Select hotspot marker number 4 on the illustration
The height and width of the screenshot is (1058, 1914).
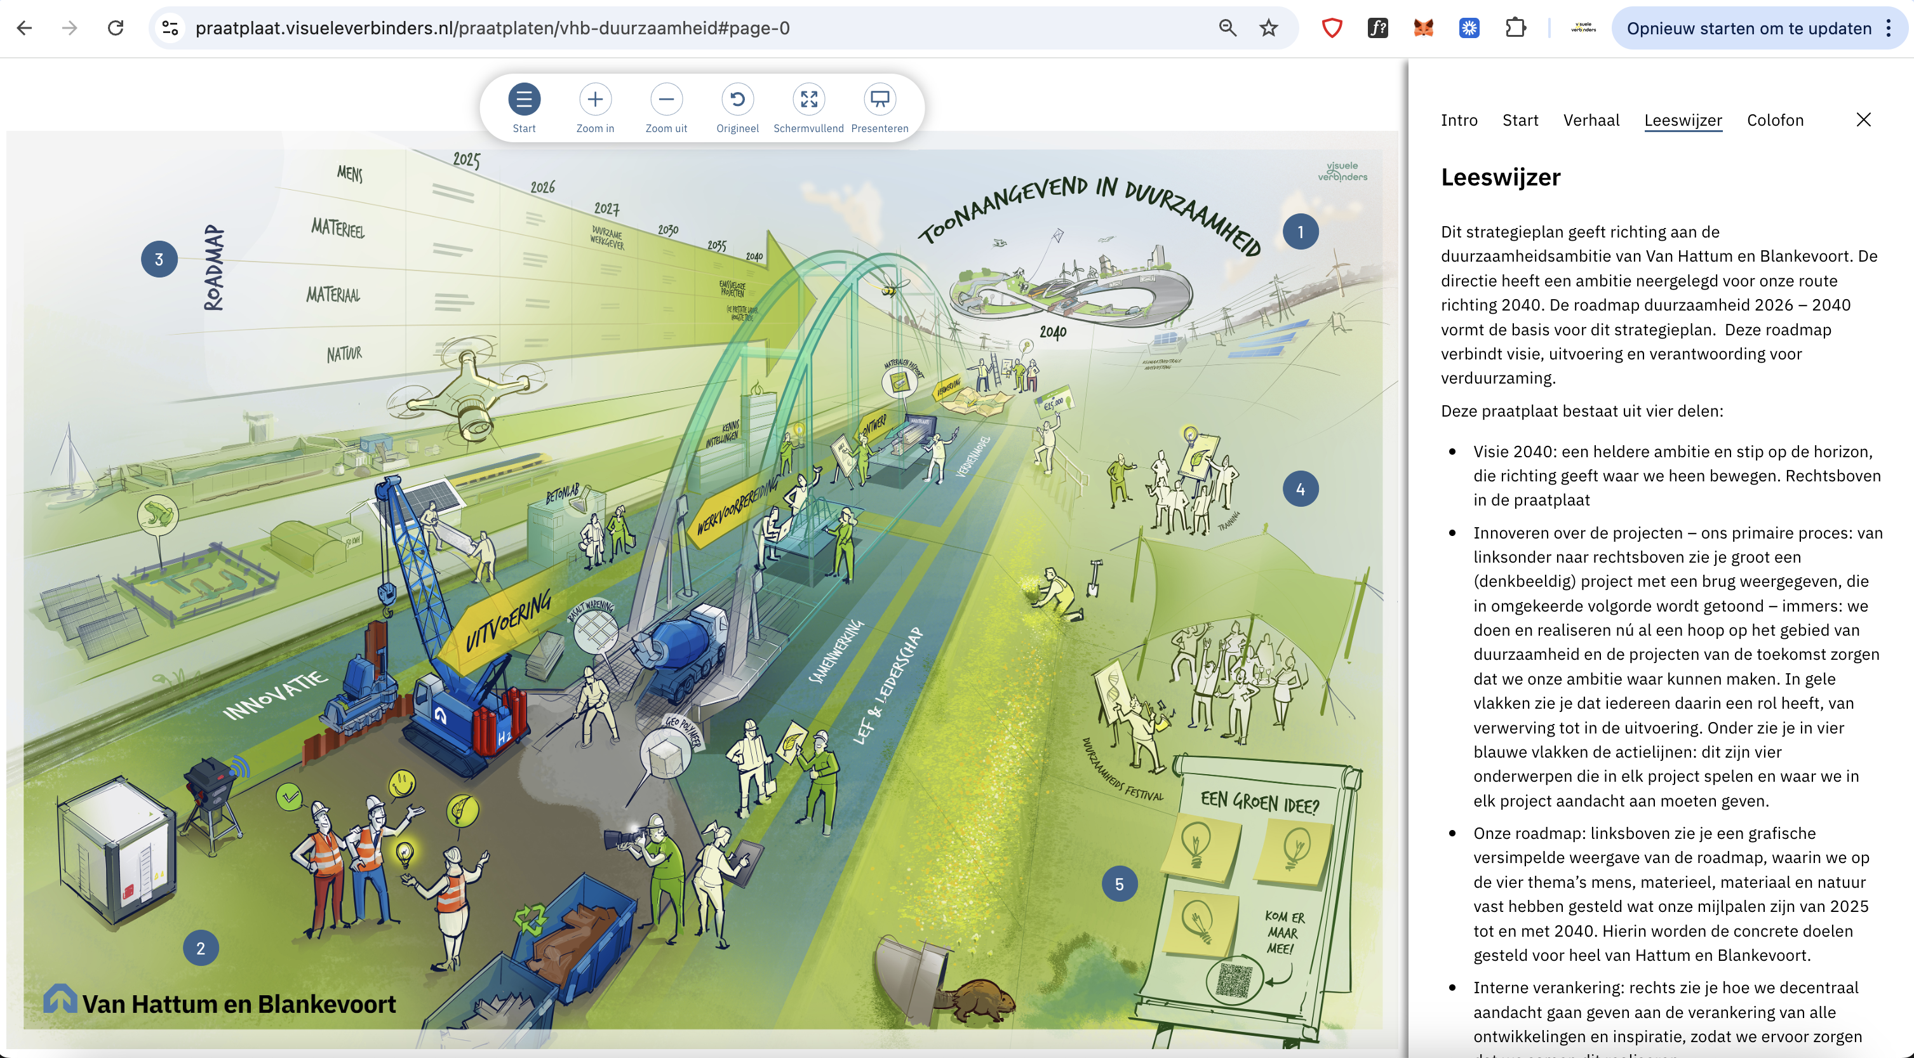pos(1301,489)
